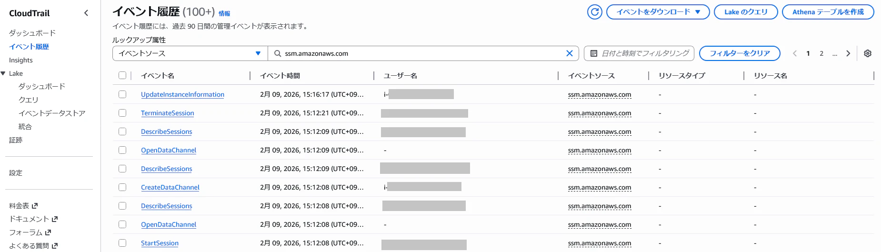
Task: Click the リソース名 column header
Action: click(x=771, y=75)
